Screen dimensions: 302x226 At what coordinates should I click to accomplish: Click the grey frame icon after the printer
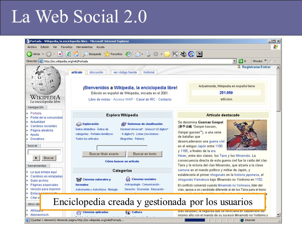pos(156,54)
